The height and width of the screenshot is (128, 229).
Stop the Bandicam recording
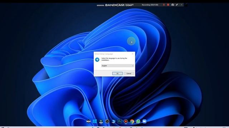point(168,5)
